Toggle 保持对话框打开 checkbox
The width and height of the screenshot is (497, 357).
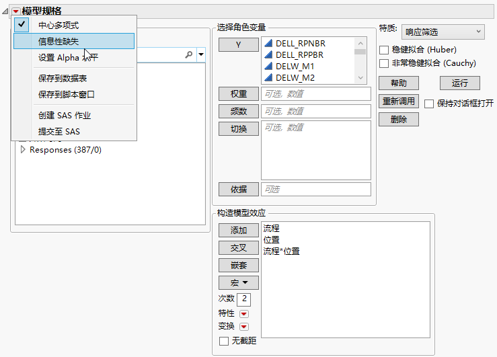click(429, 104)
